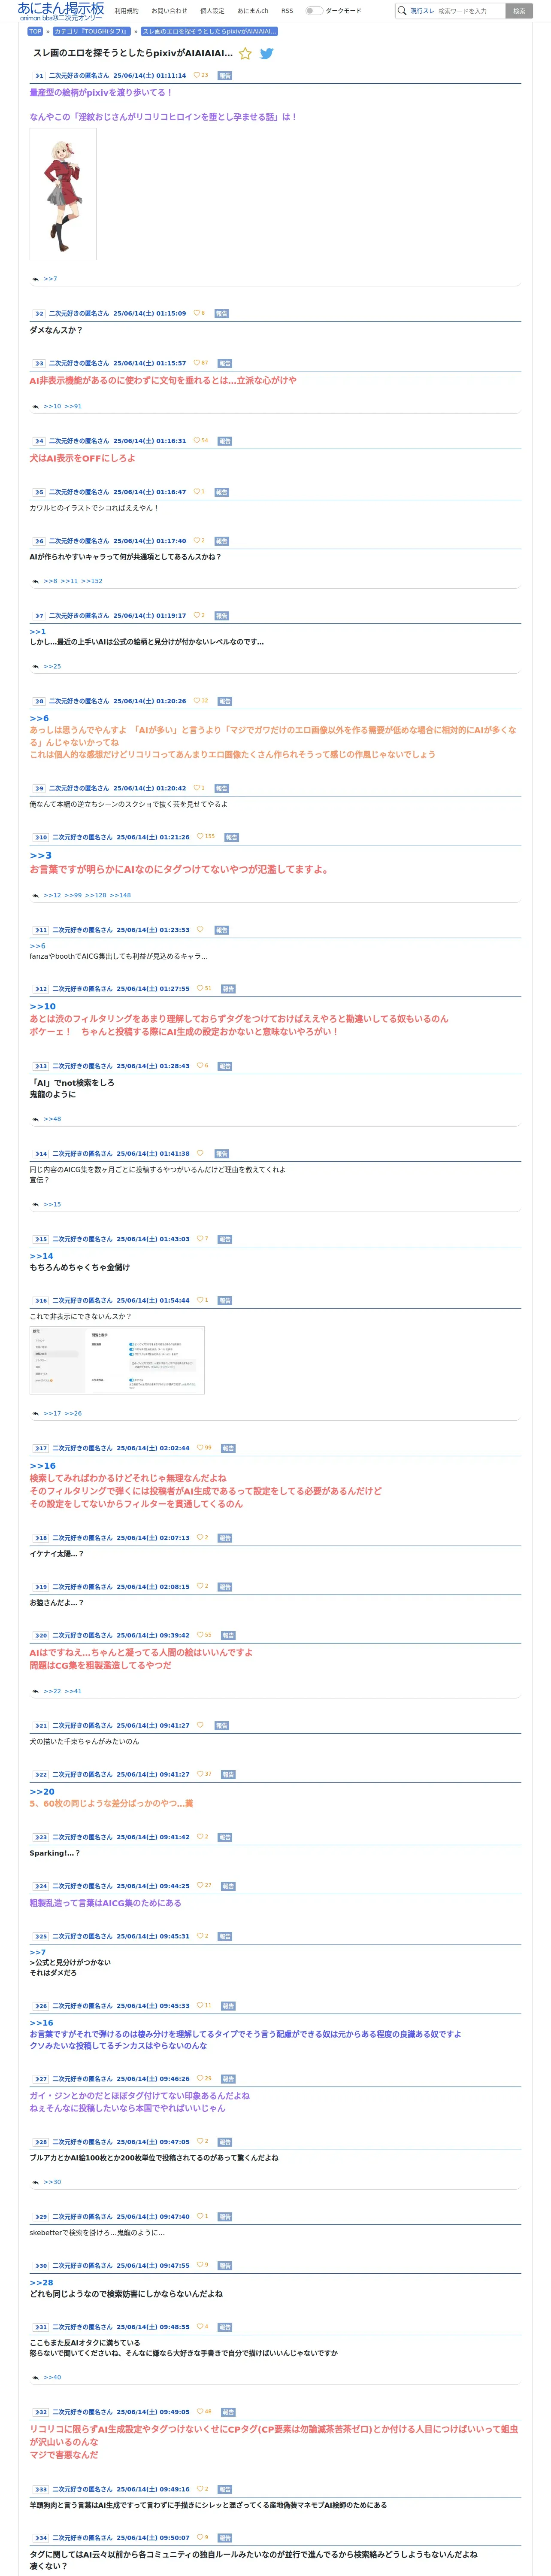
Task: Click the 検索 search button
Action: coord(519,11)
